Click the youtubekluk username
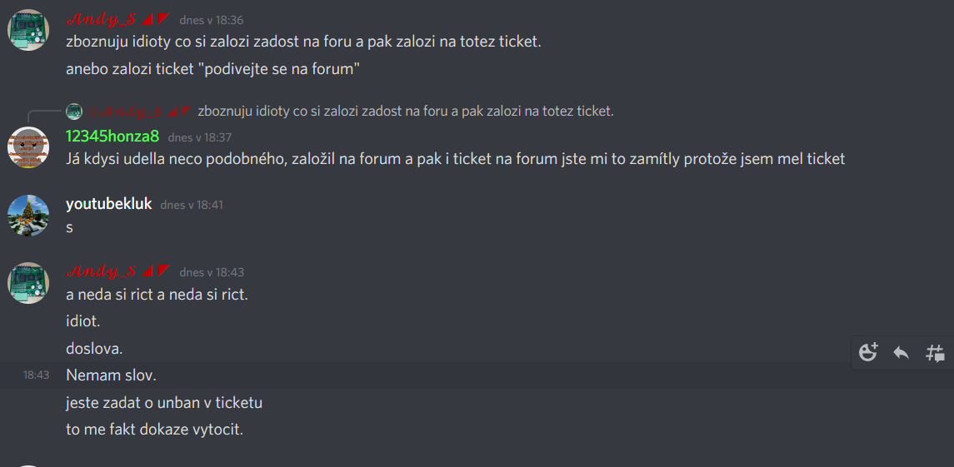This screenshot has height=467, width=954. [108, 204]
